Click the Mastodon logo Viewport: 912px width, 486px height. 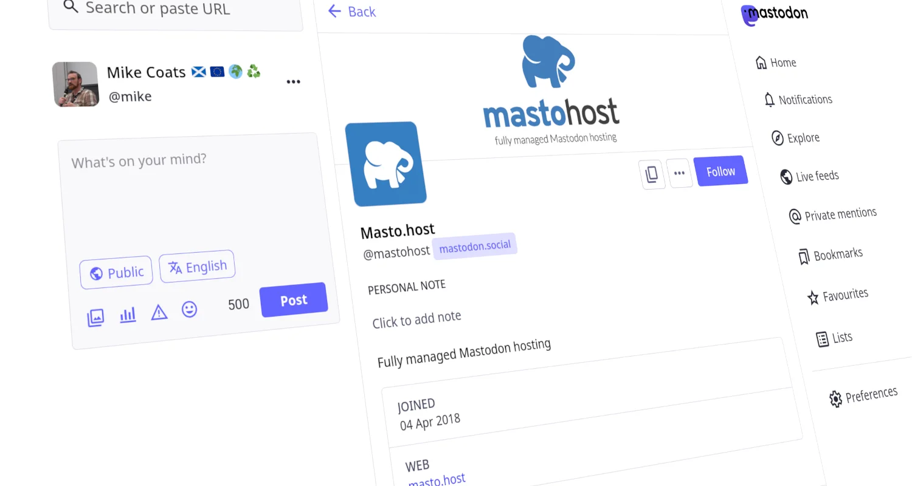(x=775, y=14)
